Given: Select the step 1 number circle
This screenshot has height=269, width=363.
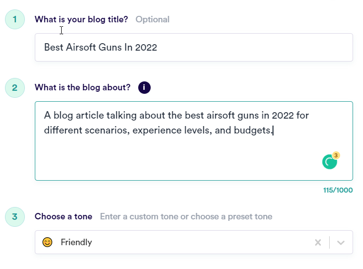Looking at the screenshot, I should tap(15, 19).
